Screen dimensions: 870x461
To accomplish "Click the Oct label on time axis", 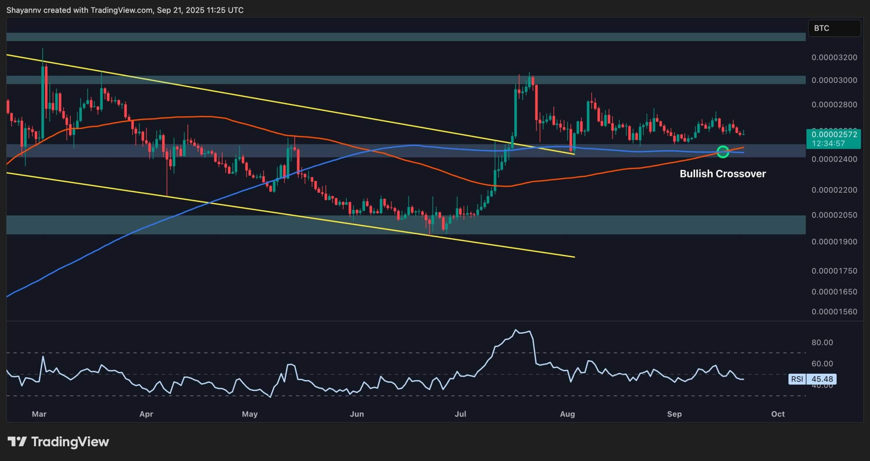I will [x=778, y=414].
